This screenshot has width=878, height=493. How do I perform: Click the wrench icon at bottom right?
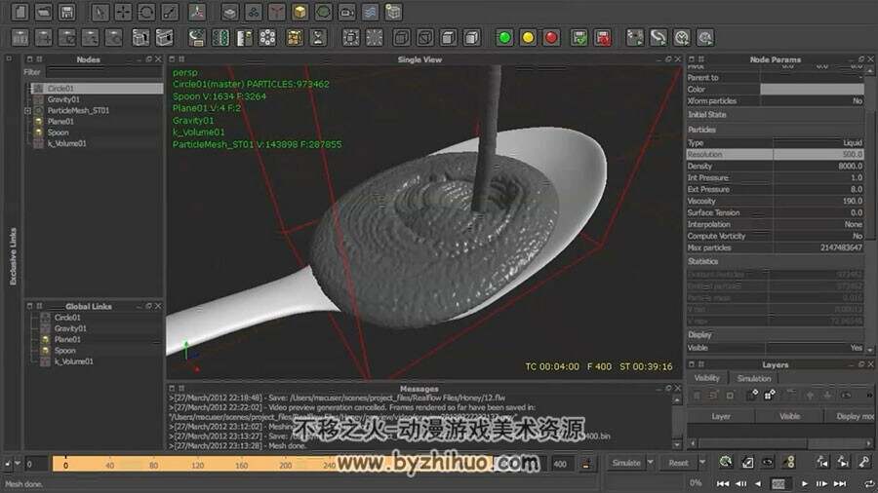point(864,462)
